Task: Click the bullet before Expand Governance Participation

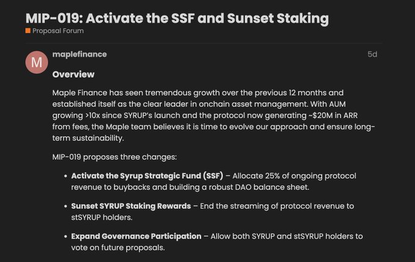Action: tap(65, 236)
